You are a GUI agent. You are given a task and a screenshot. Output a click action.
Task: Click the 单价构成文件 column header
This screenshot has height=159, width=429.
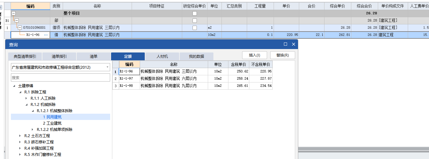(x=392, y=6)
